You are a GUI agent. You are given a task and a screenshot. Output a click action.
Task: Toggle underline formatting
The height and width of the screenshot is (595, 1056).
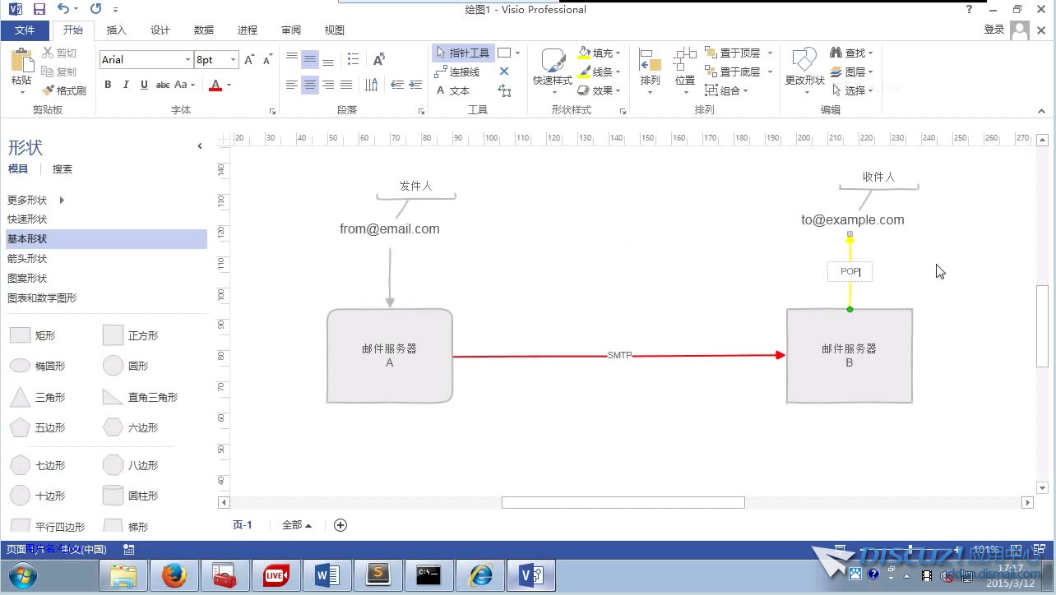144,85
